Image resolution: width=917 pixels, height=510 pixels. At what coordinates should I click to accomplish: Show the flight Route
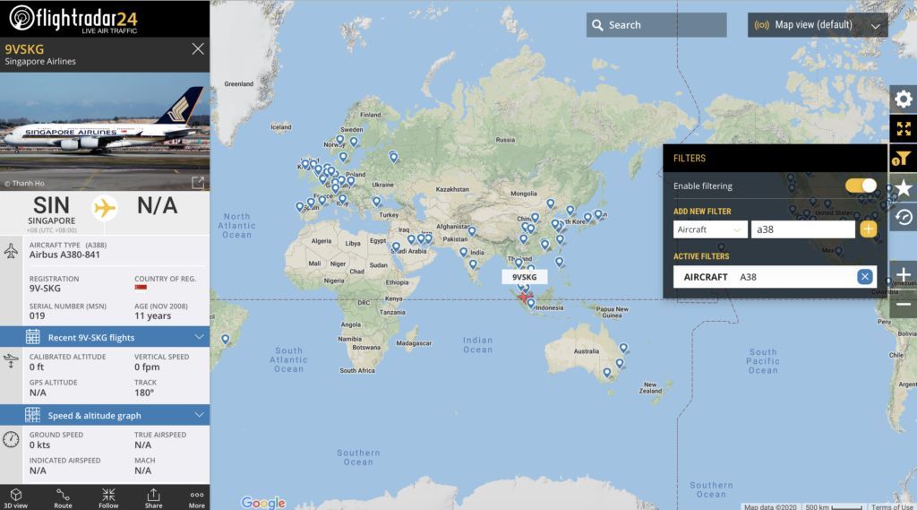(63, 498)
